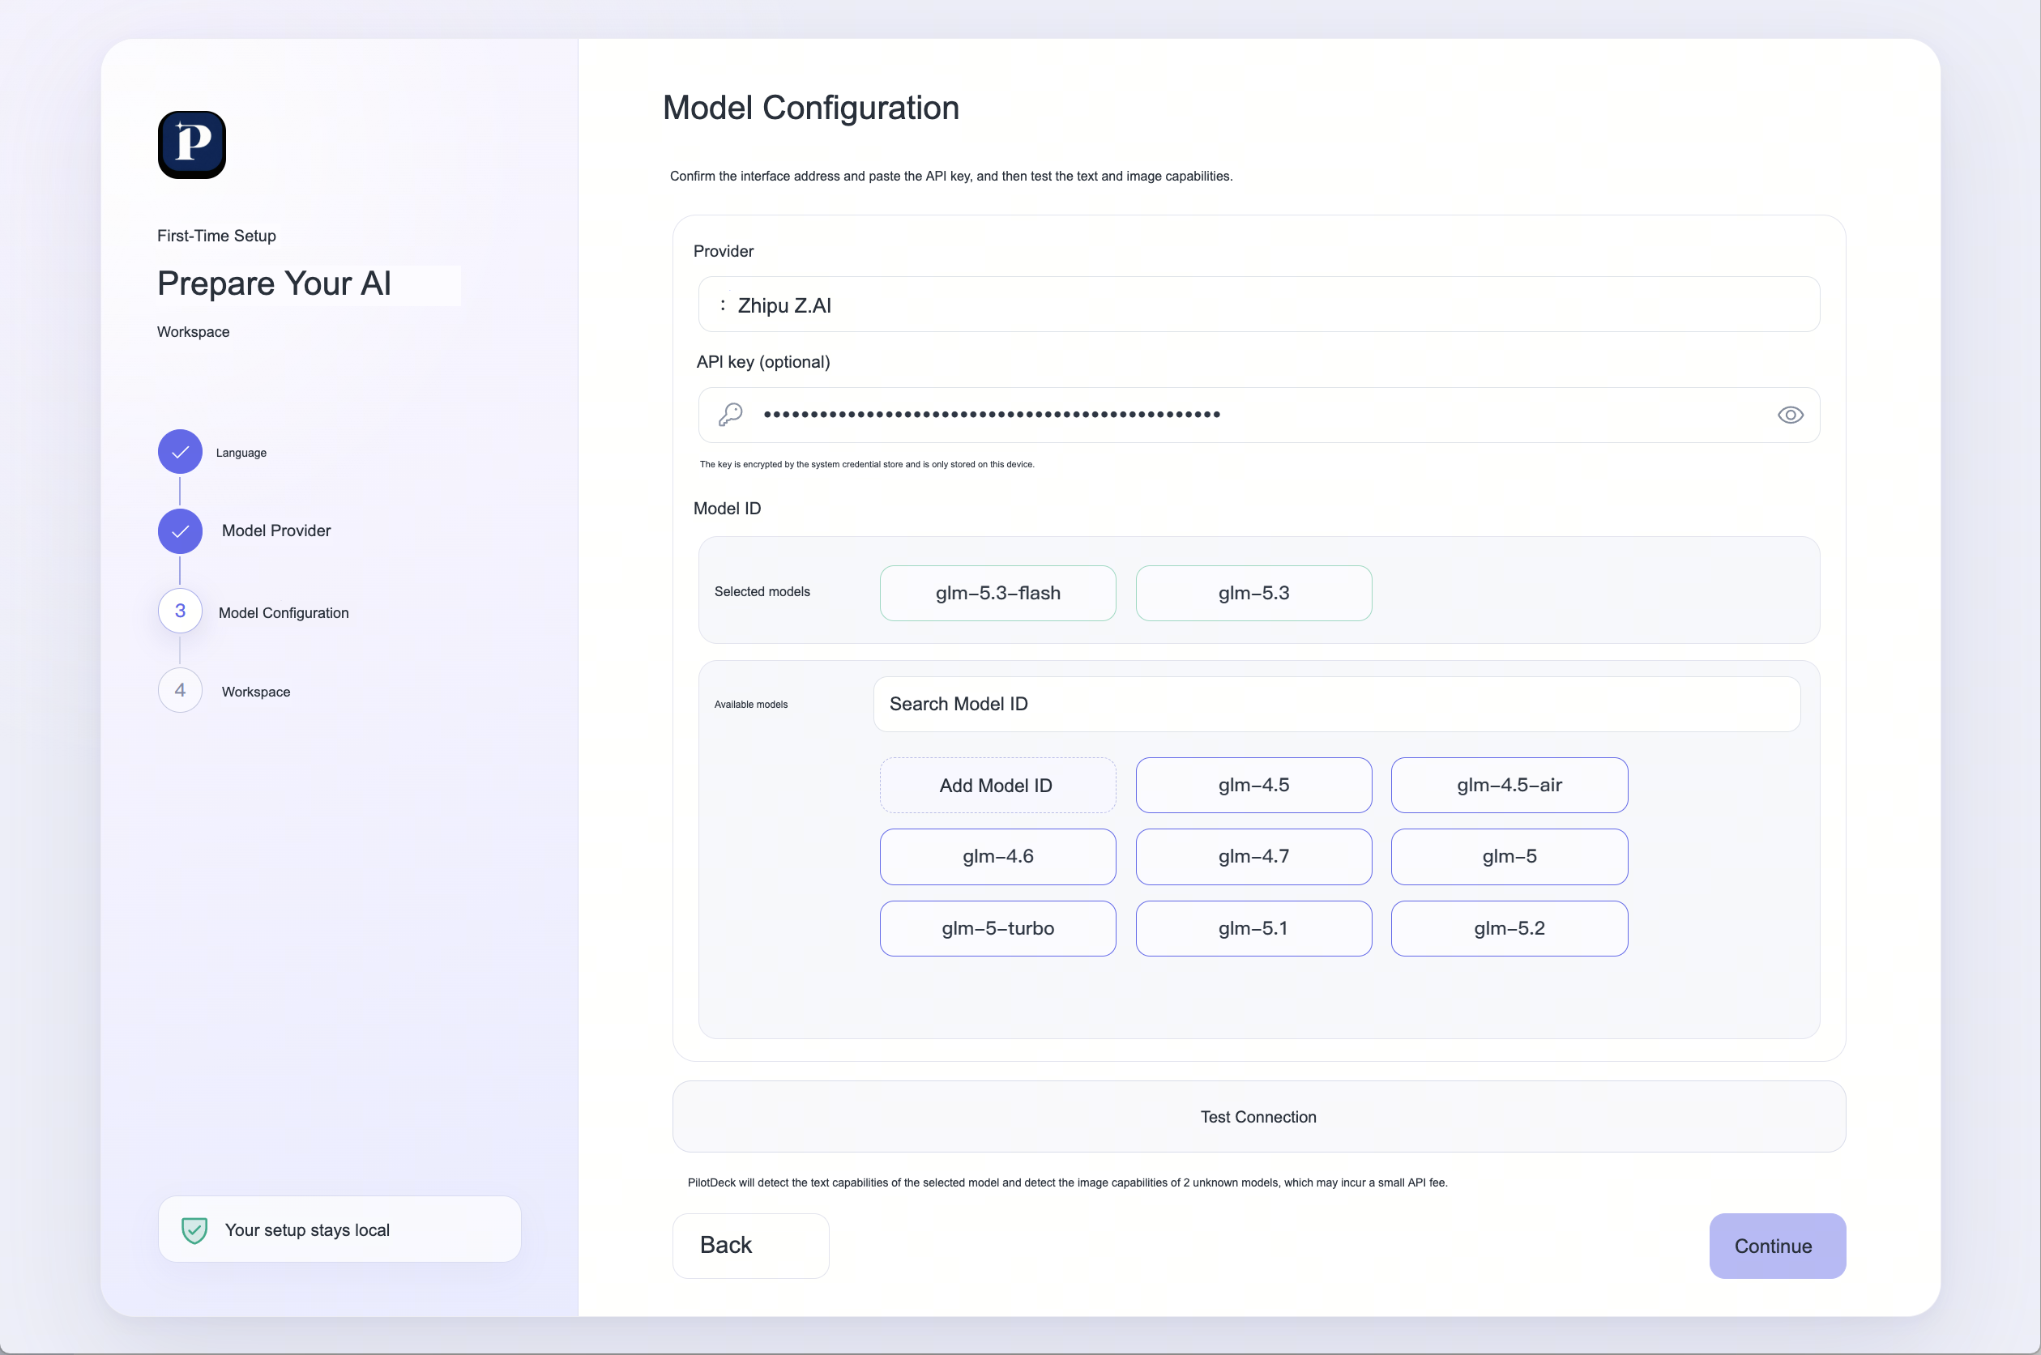This screenshot has height=1355, width=2041.
Task: Click the 'Selected models' label
Action: pyautogui.click(x=762, y=592)
